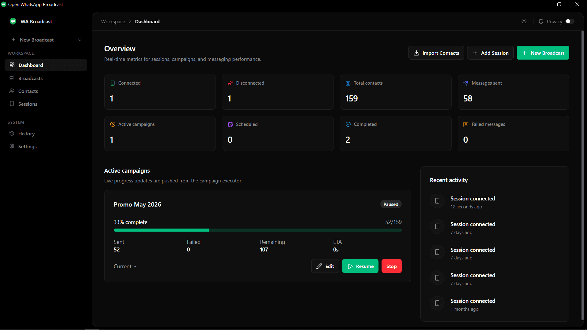The image size is (587, 330).
Task: Click the '1 months ago' timestamp
Action: click(464, 309)
